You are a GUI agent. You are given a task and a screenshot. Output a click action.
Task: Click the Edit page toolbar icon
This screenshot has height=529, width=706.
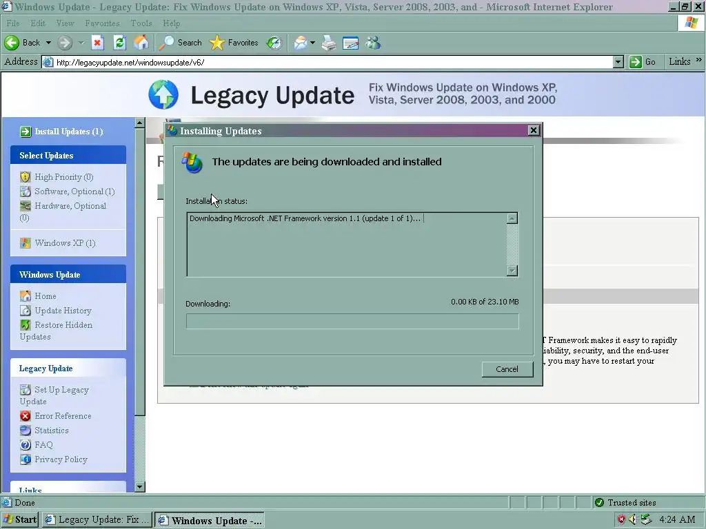pyautogui.click(x=351, y=43)
